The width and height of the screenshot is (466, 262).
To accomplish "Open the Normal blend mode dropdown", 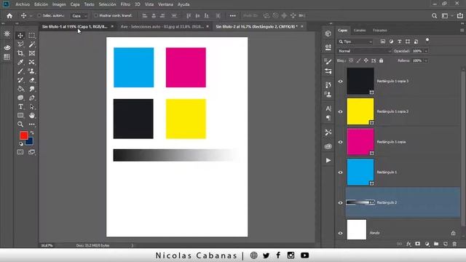I will [x=365, y=51].
